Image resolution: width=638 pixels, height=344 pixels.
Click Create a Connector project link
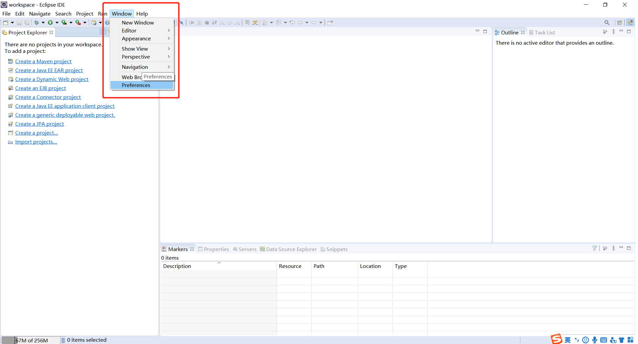[48, 97]
